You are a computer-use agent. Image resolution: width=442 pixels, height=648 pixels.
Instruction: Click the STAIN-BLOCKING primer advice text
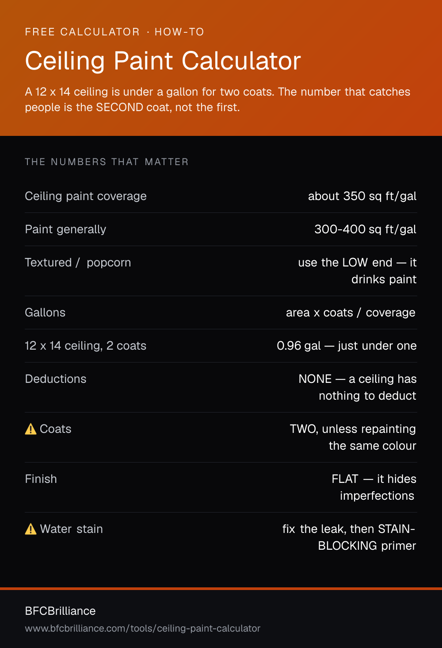349,537
